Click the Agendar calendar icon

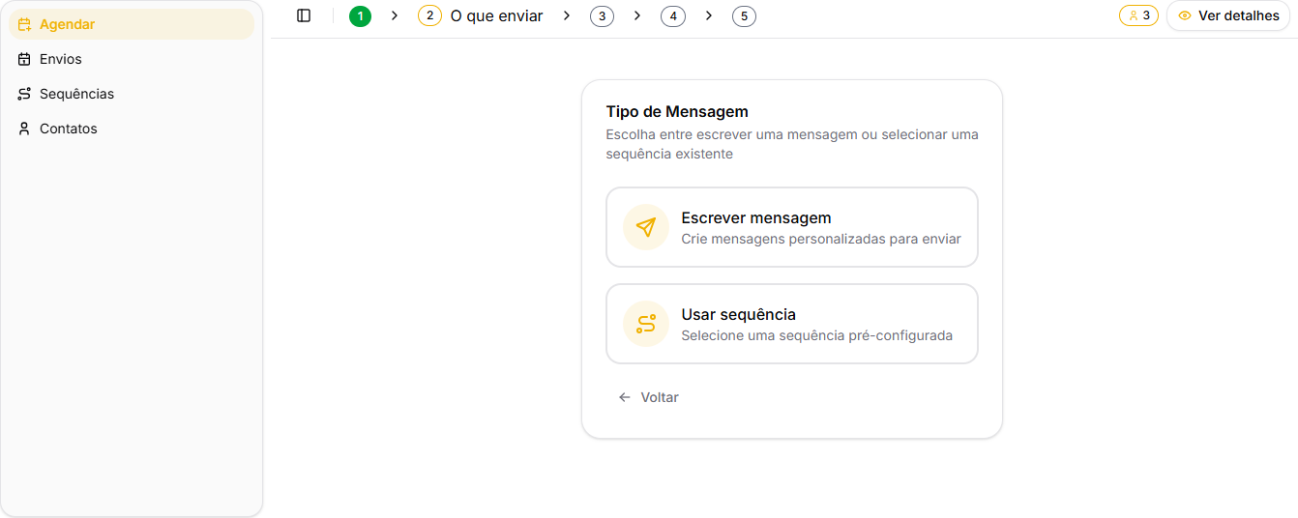click(x=24, y=24)
